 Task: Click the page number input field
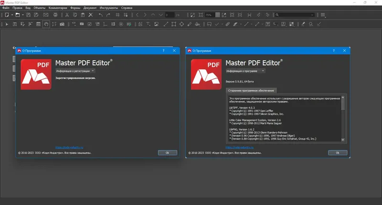click(x=170, y=15)
